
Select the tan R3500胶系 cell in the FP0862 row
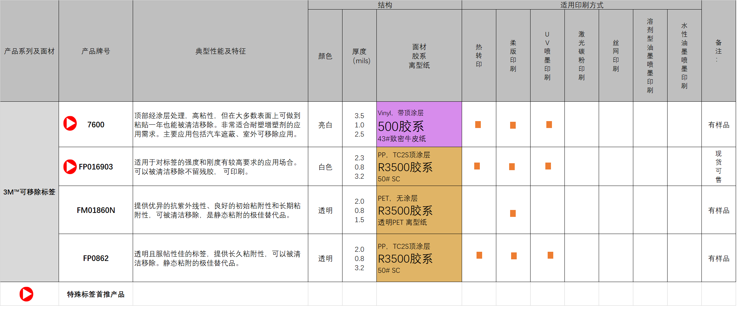point(419,258)
